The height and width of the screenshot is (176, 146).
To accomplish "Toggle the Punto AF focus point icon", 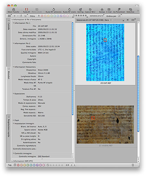I will click(26, 10).
